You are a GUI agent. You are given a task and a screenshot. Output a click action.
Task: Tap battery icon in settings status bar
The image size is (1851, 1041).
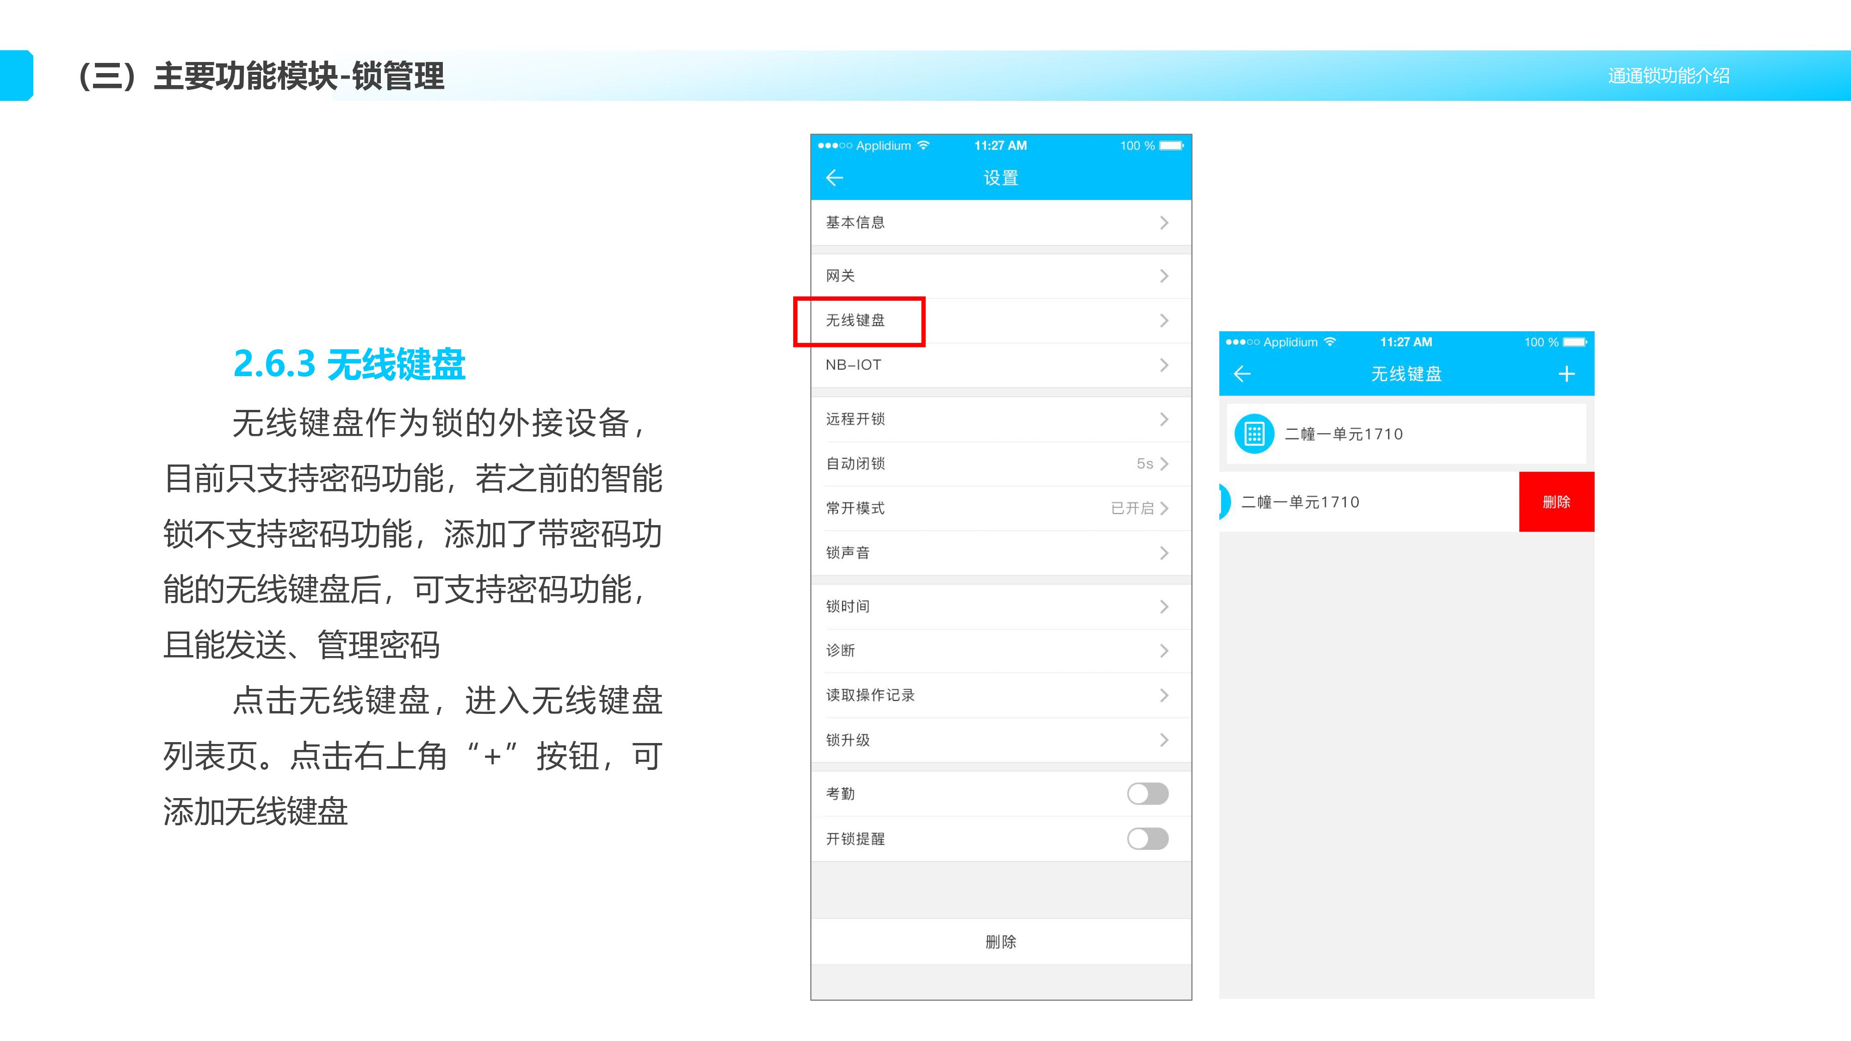[x=1171, y=146]
